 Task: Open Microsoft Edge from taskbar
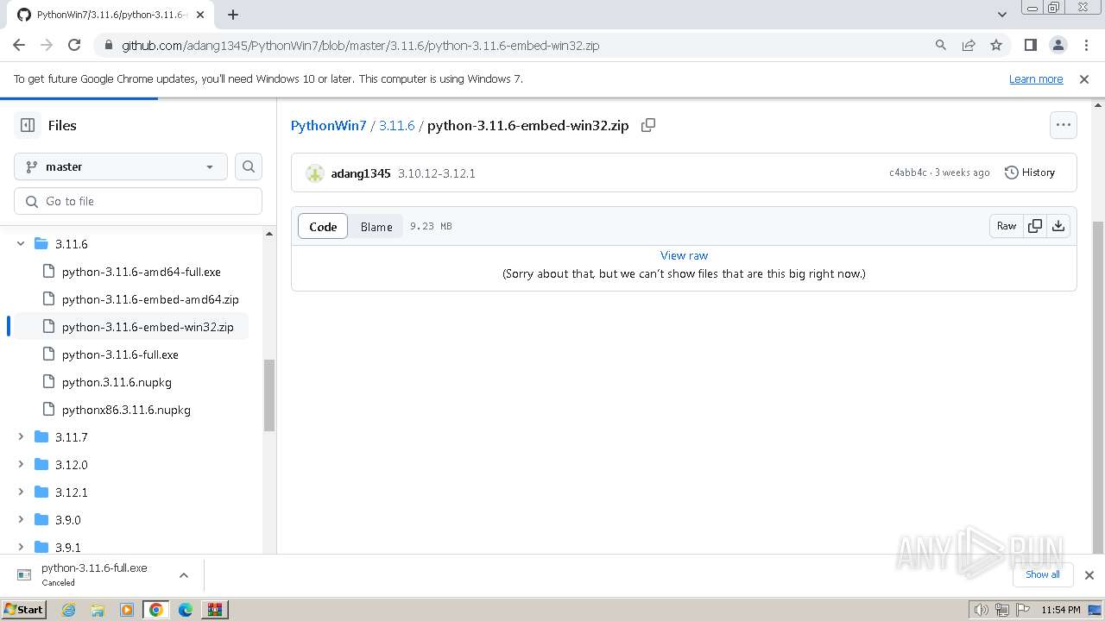186,610
